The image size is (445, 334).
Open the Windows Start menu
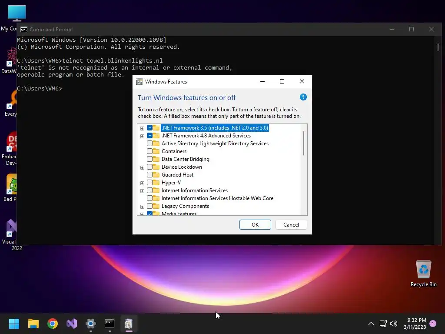[x=14, y=324]
